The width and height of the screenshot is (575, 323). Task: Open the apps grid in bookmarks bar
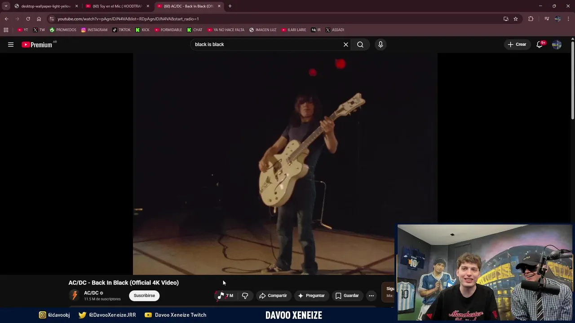tap(6, 30)
